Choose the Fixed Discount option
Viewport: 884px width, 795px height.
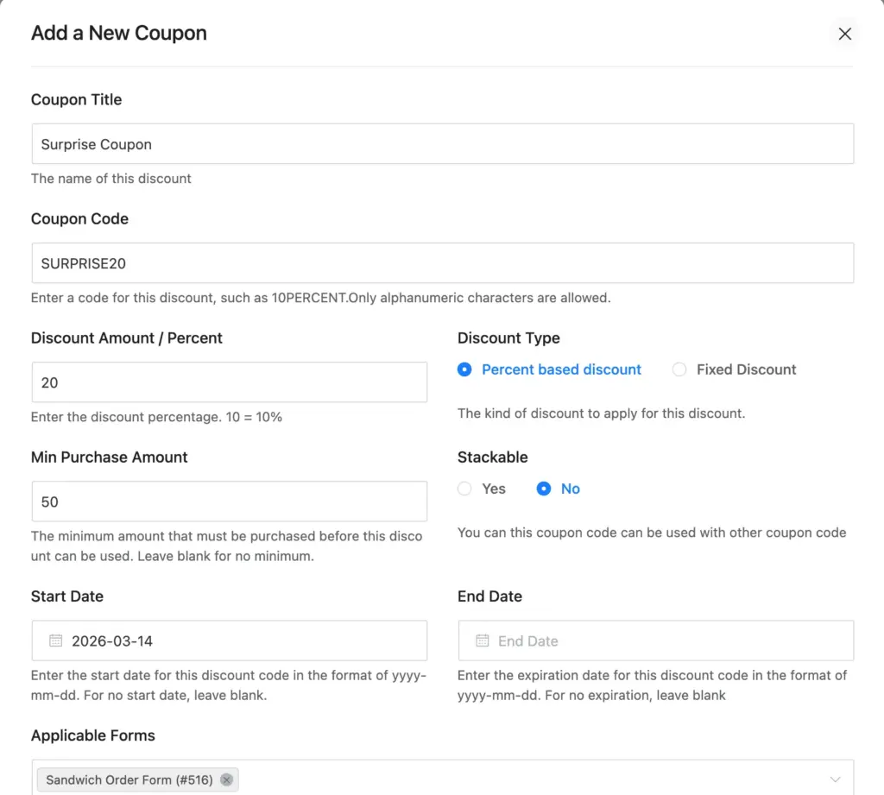[679, 369]
